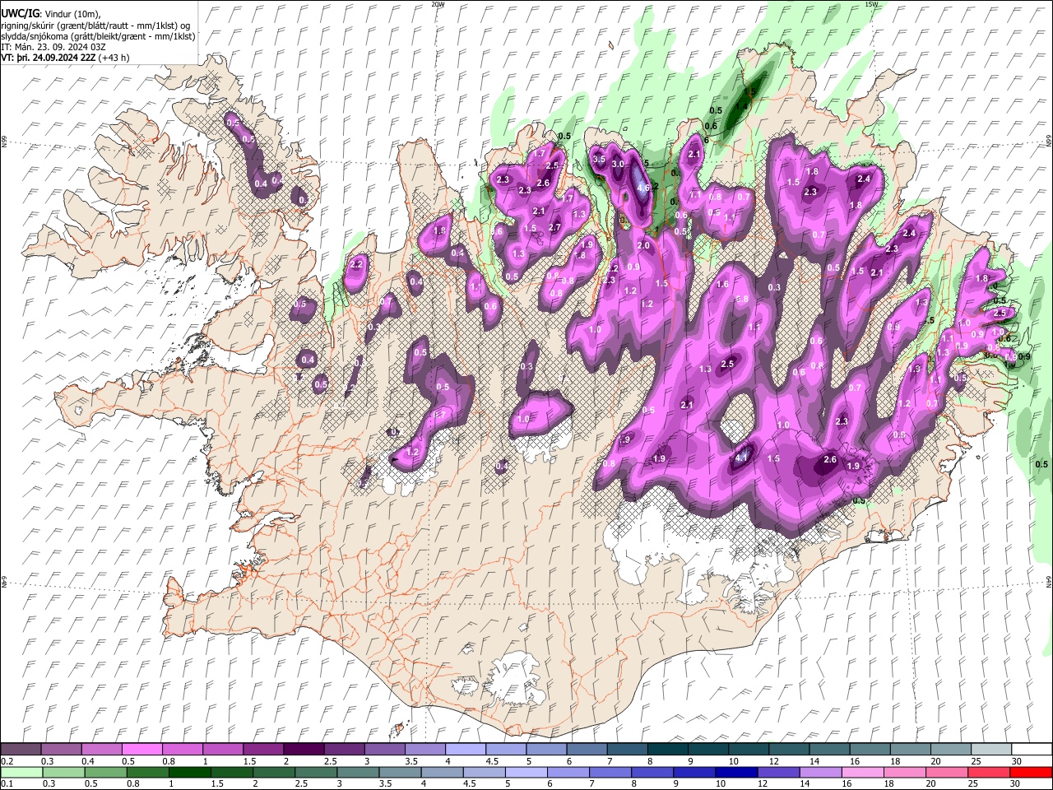Pick the dark green rain swatch between 1 and 1.5

click(x=190, y=772)
